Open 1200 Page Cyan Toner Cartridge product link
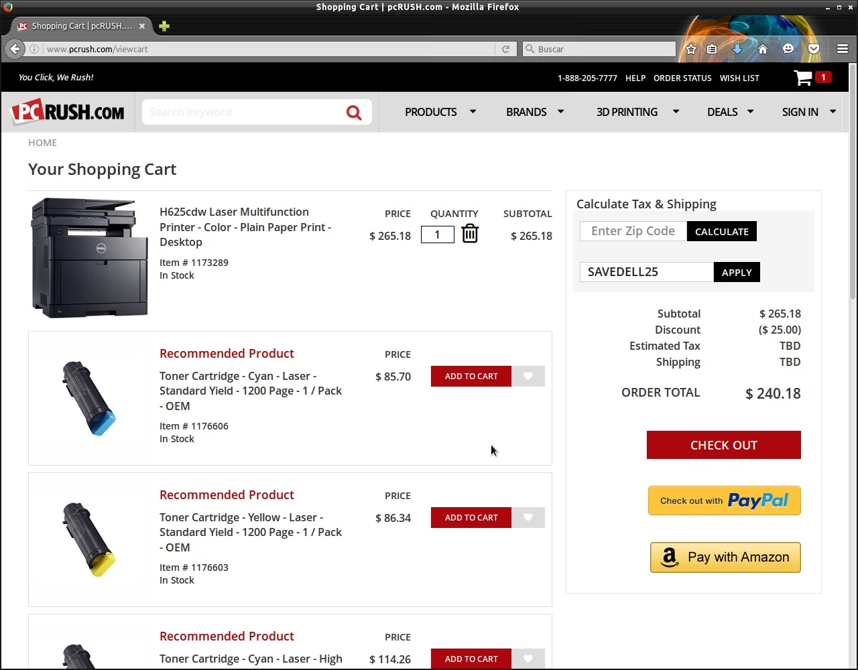The image size is (858, 670). pos(251,391)
